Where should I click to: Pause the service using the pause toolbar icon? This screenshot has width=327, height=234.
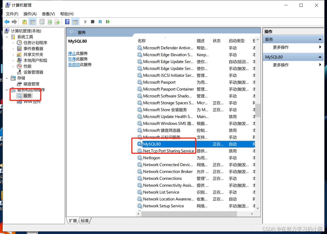pyautogui.click(x=100, y=22)
